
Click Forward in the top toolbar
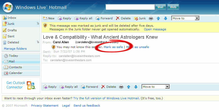[x=104, y=18]
